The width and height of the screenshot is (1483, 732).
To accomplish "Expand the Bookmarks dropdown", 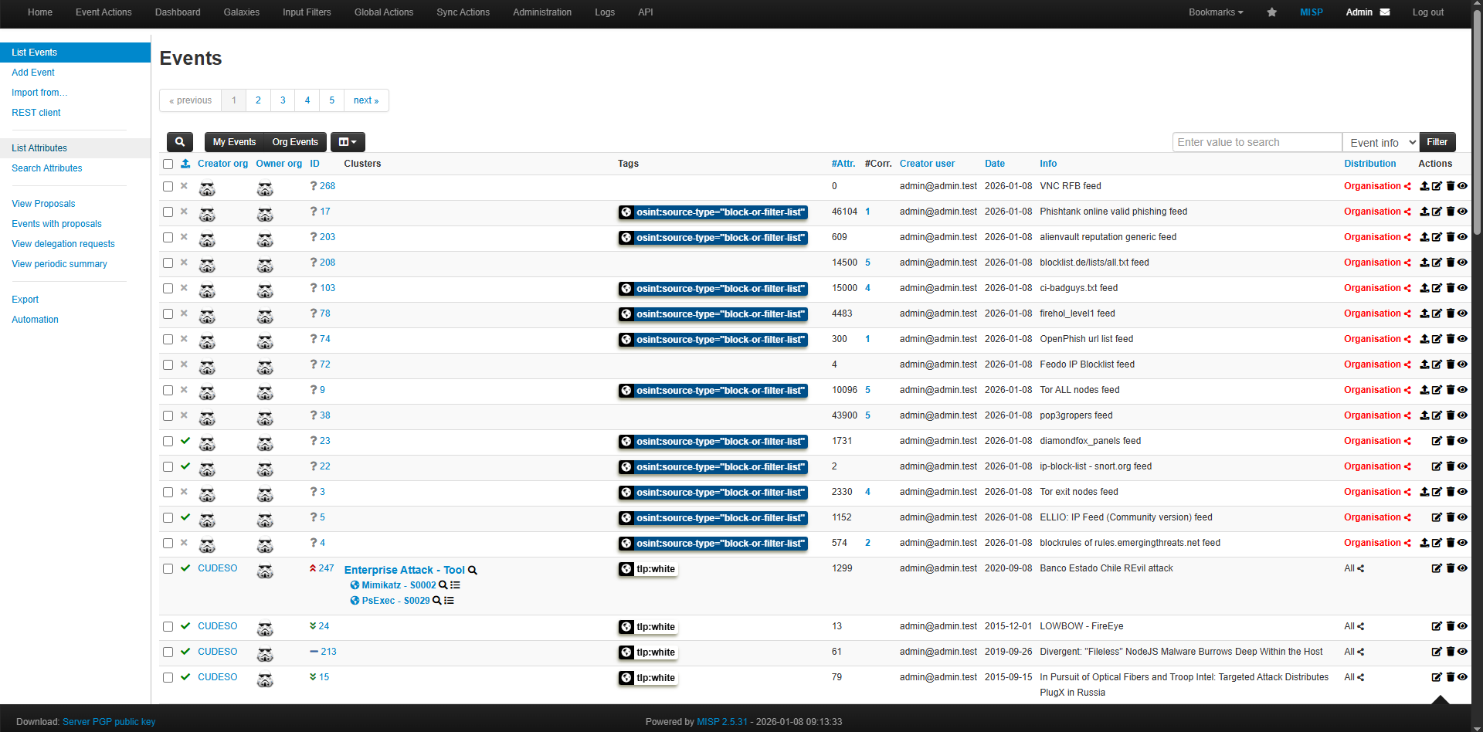I will (x=1216, y=12).
